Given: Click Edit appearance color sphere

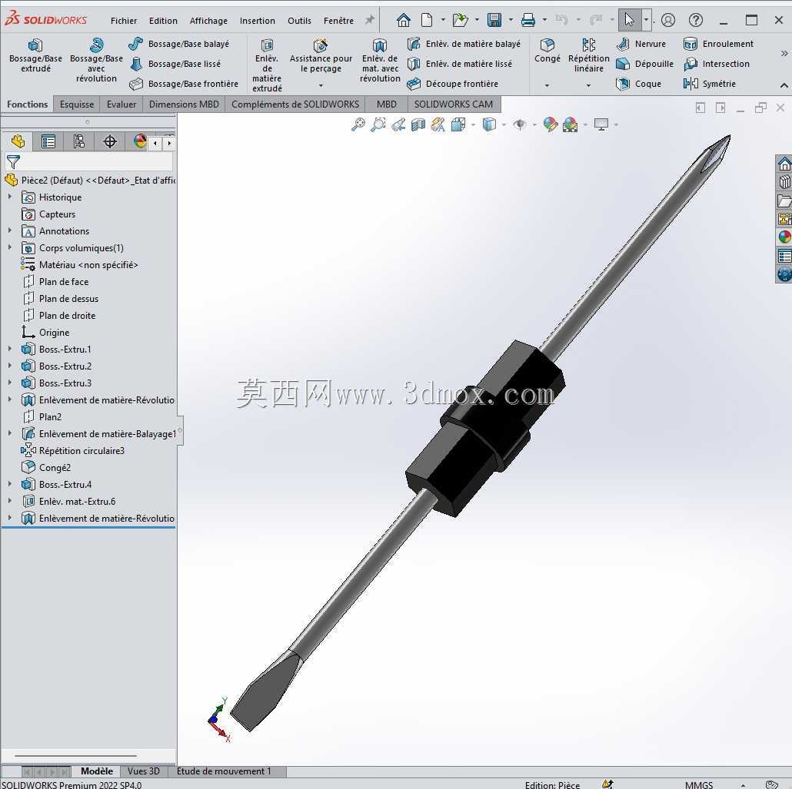Looking at the screenshot, I should pyautogui.click(x=550, y=124).
